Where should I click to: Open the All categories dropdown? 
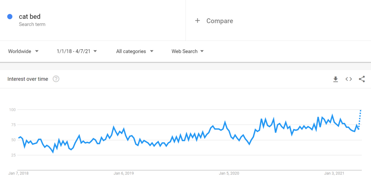135,51
